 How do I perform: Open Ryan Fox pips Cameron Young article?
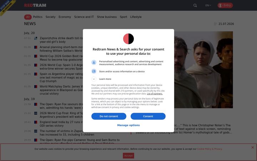coord(80,142)
